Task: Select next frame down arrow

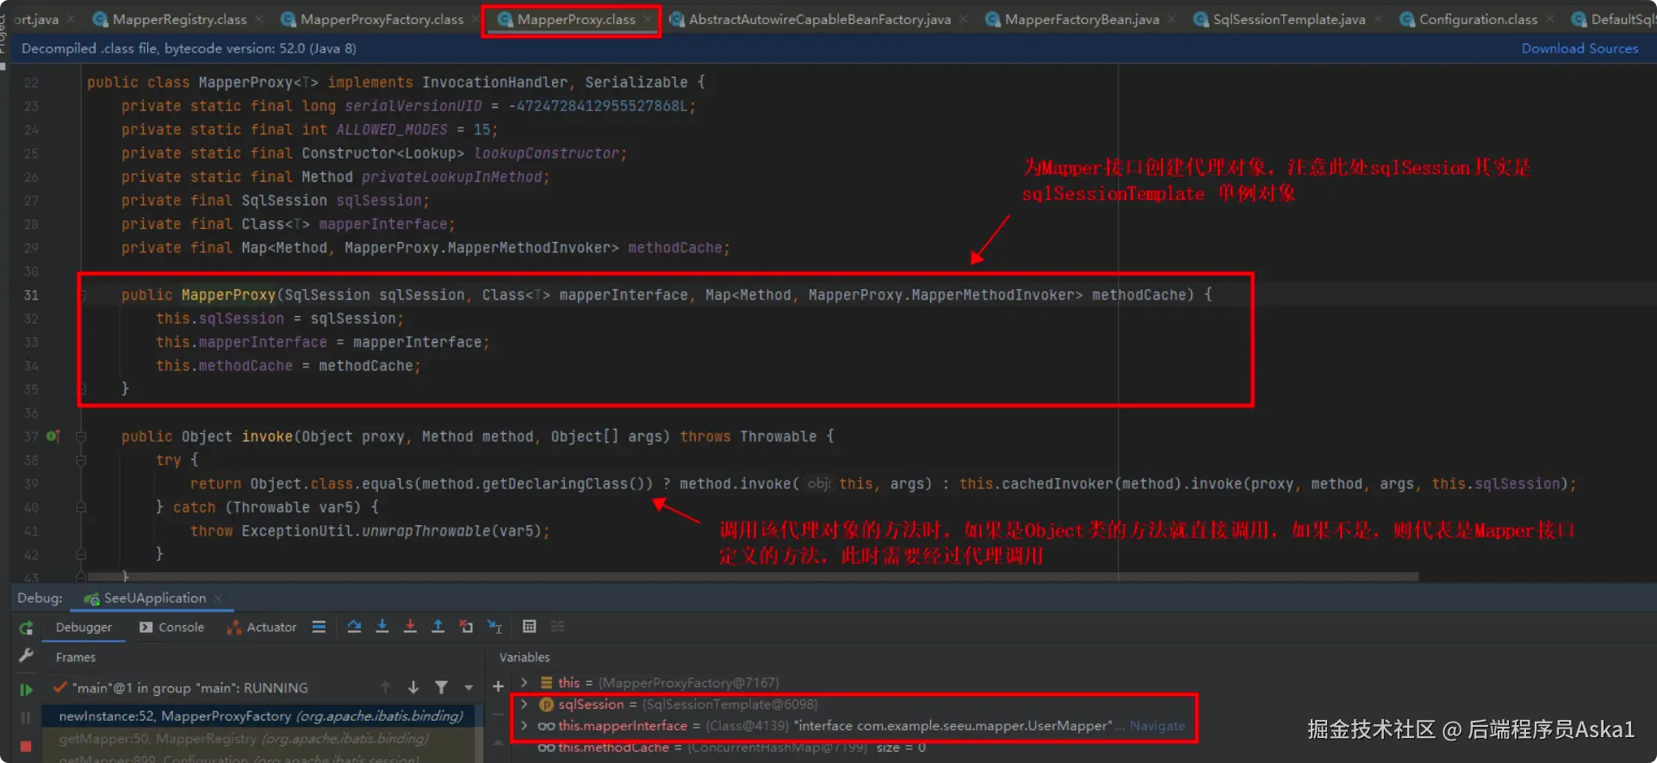Action: point(413,687)
